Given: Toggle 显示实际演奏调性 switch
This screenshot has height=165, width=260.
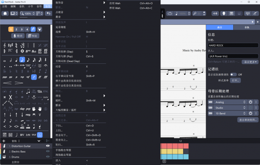Looking at the screenshot, I should (x=233, y=74).
